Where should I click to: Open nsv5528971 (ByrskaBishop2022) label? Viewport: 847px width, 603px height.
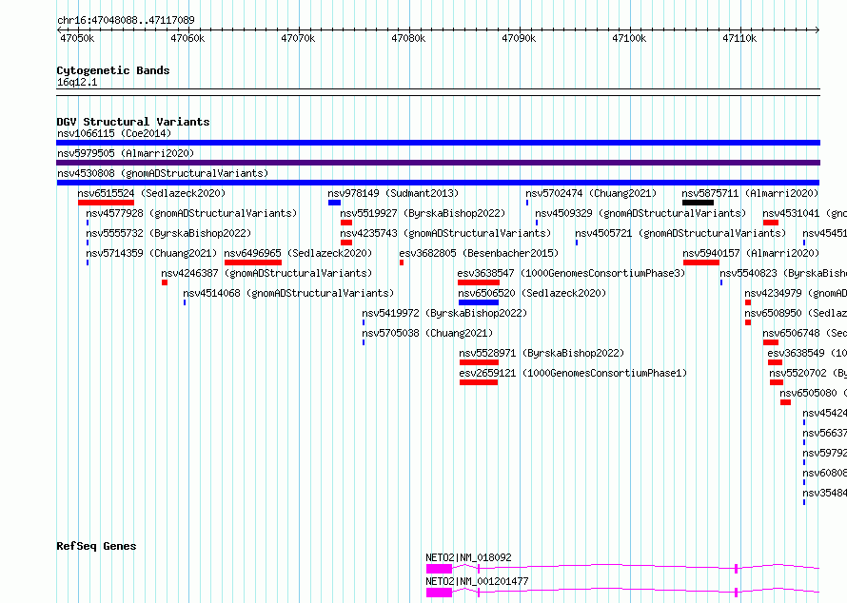coord(542,353)
